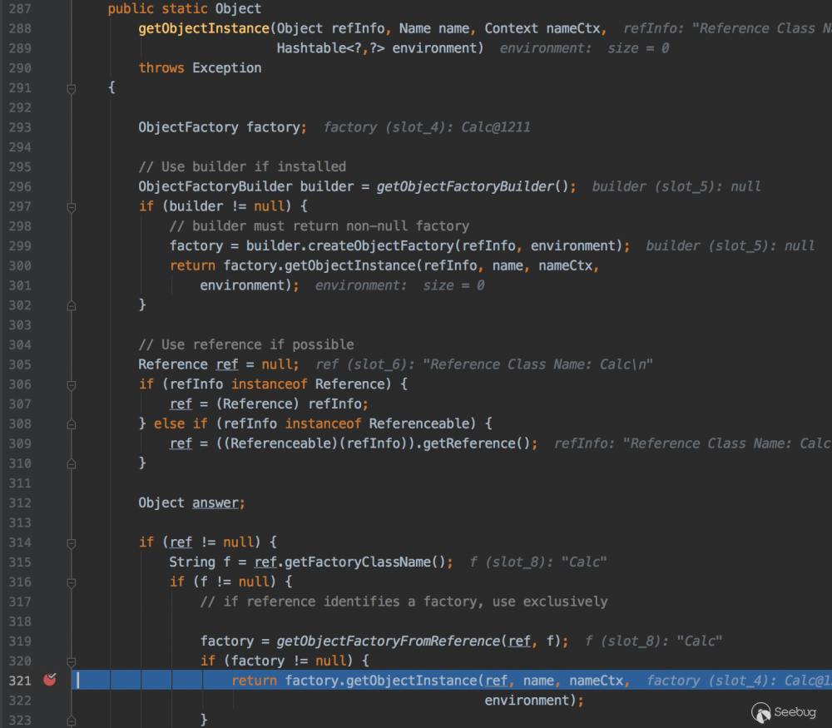Collapse the refInfo instanceof block at line 306
Image resolution: width=832 pixels, height=728 pixels.
[x=71, y=384]
